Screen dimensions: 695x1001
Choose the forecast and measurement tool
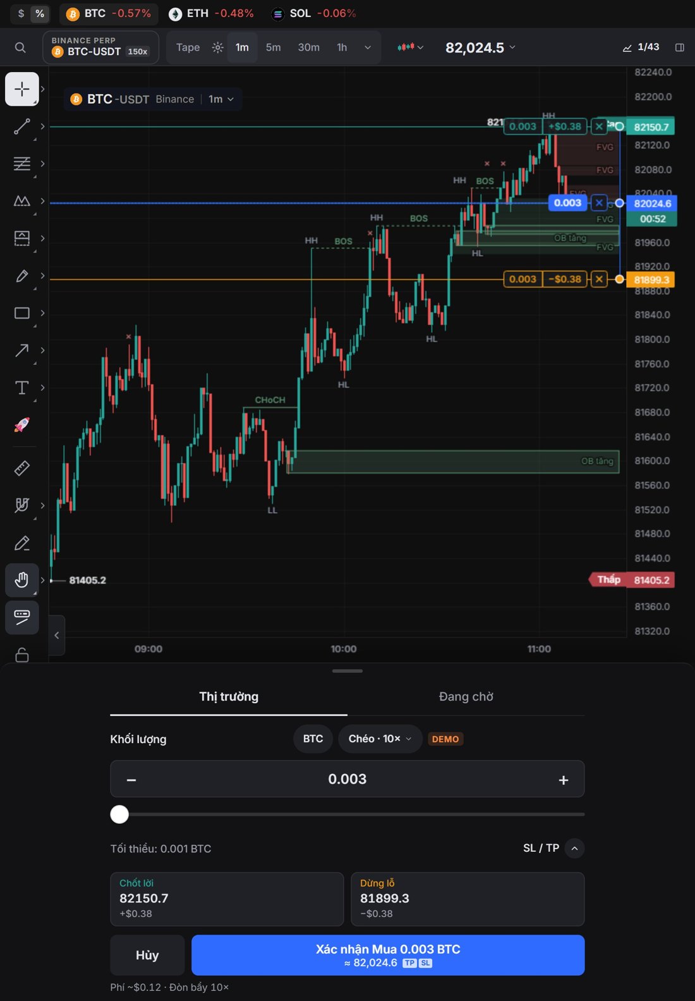coord(22,238)
